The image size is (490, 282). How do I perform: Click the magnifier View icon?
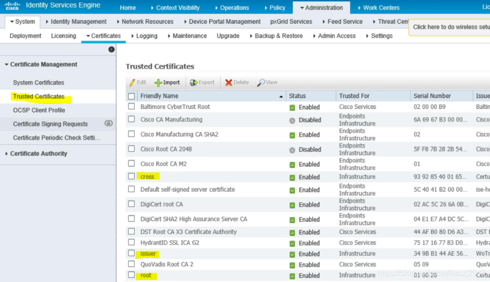click(261, 83)
